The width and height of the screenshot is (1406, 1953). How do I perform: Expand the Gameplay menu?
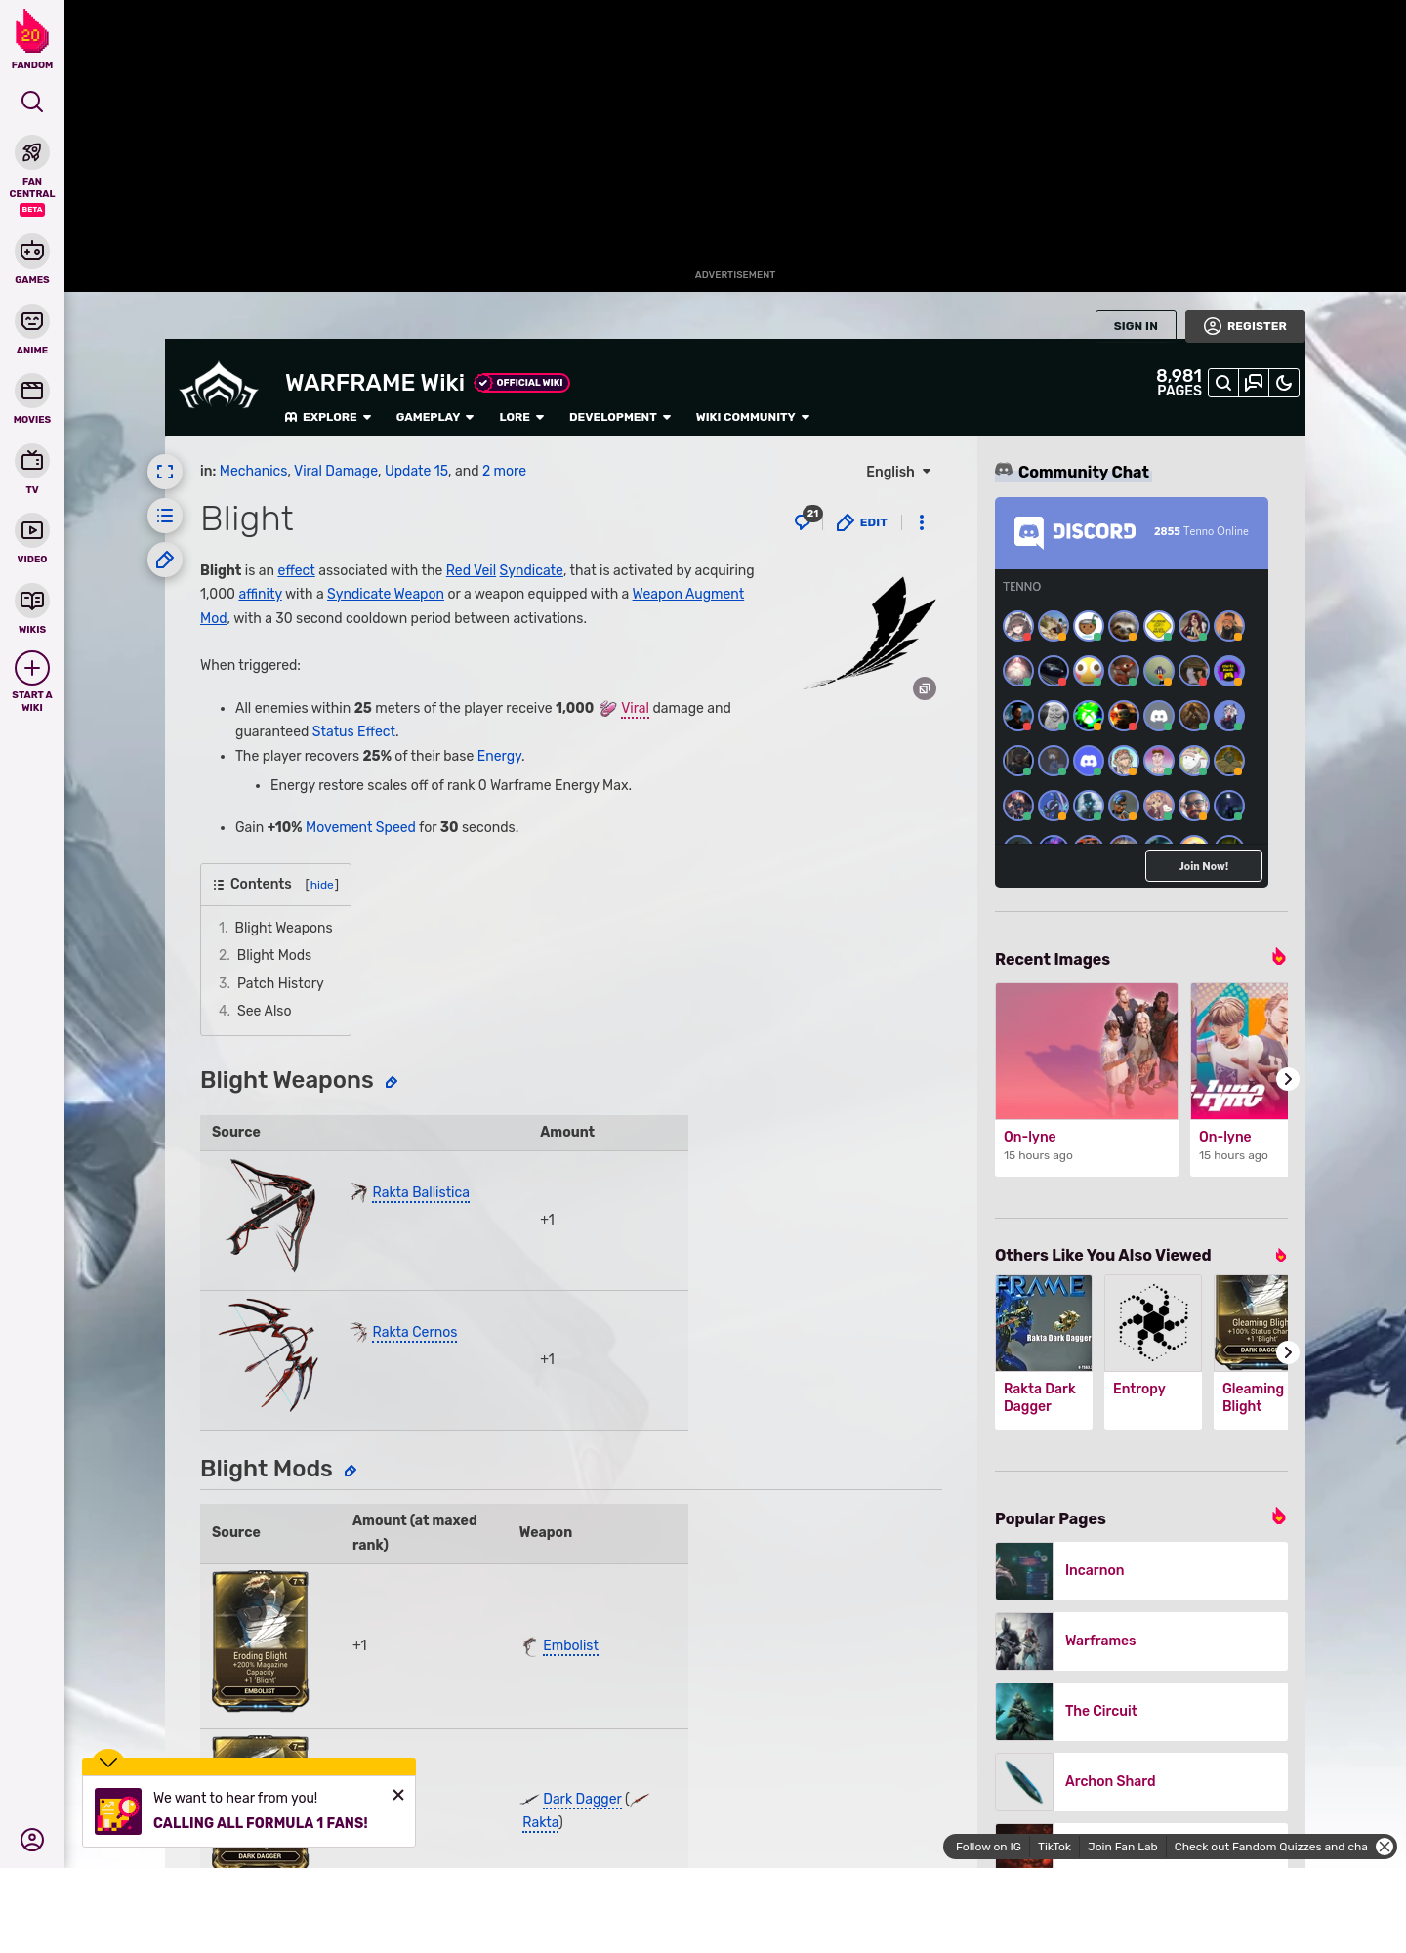(x=434, y=417)
